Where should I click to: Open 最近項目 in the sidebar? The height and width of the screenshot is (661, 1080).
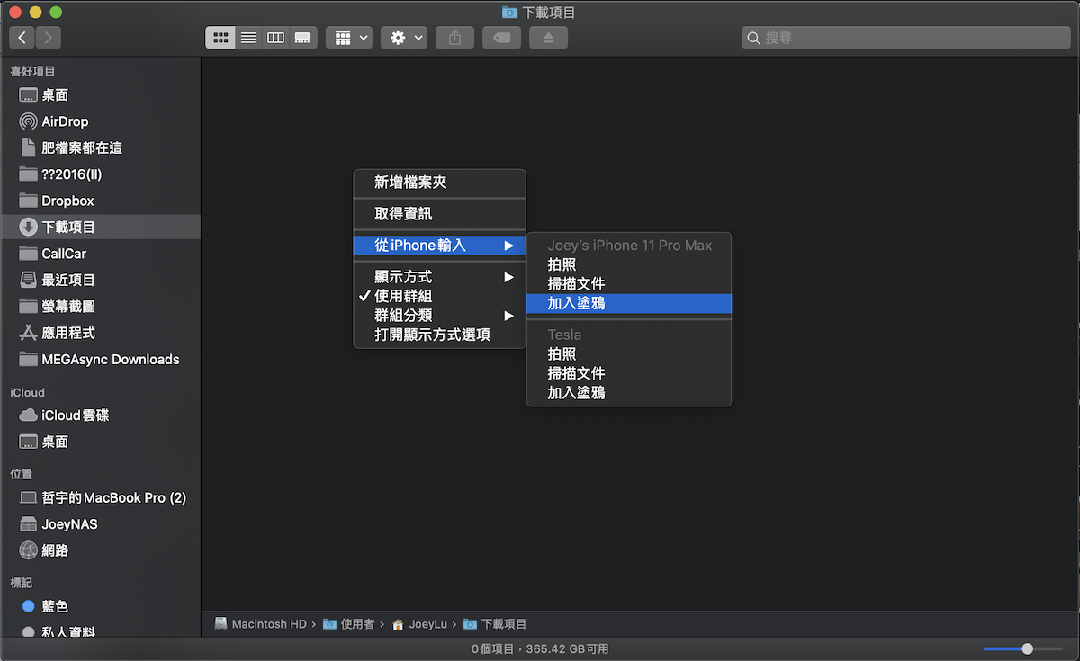click(100, 280)
